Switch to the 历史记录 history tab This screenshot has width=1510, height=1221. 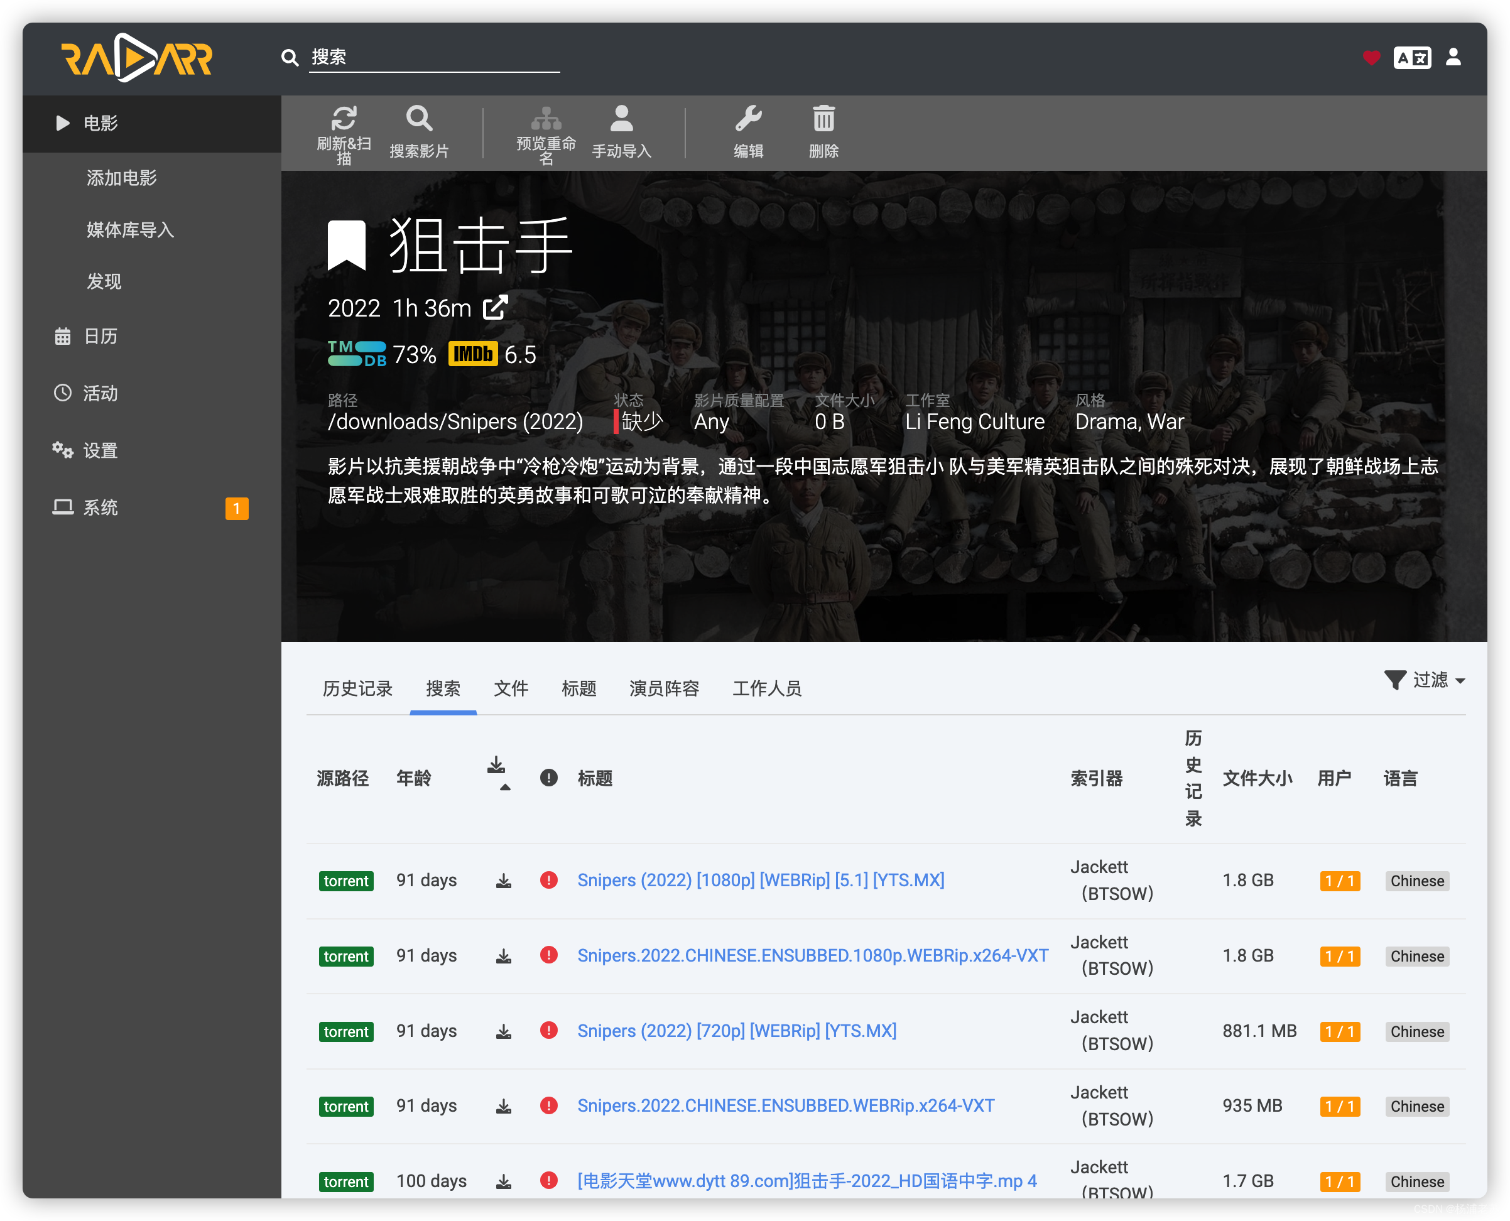(357, 688)
